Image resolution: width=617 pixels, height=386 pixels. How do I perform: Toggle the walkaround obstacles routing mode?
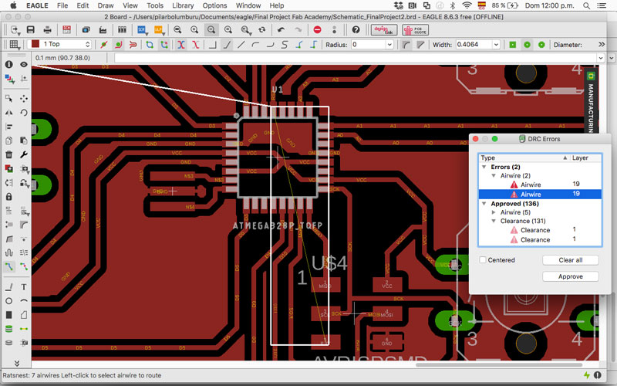[118, 45]
